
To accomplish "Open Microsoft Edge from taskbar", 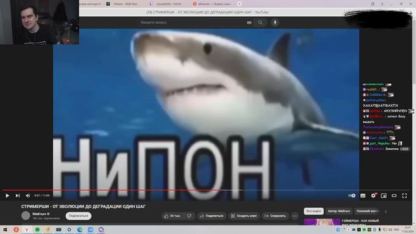I will (x=79, y=229).
